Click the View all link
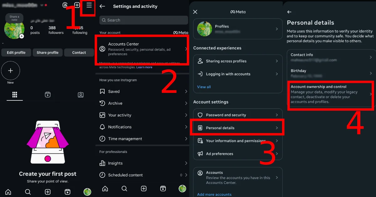 coord(204,87)
